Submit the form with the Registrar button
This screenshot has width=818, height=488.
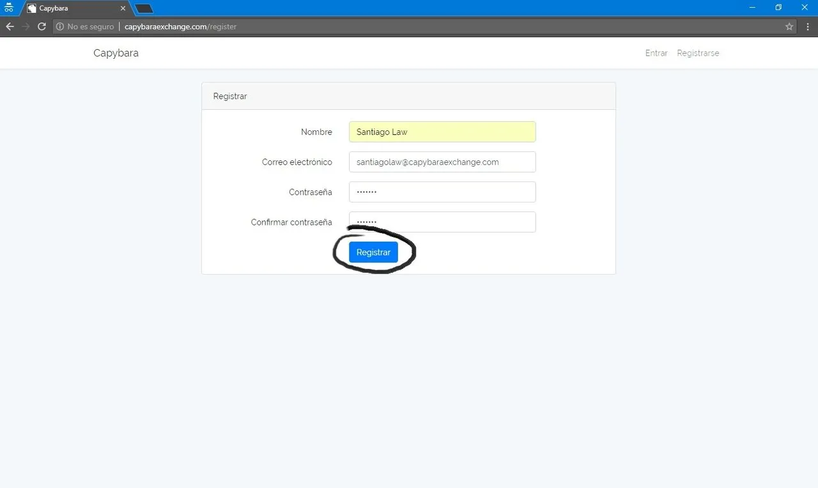tap(373, 252)
